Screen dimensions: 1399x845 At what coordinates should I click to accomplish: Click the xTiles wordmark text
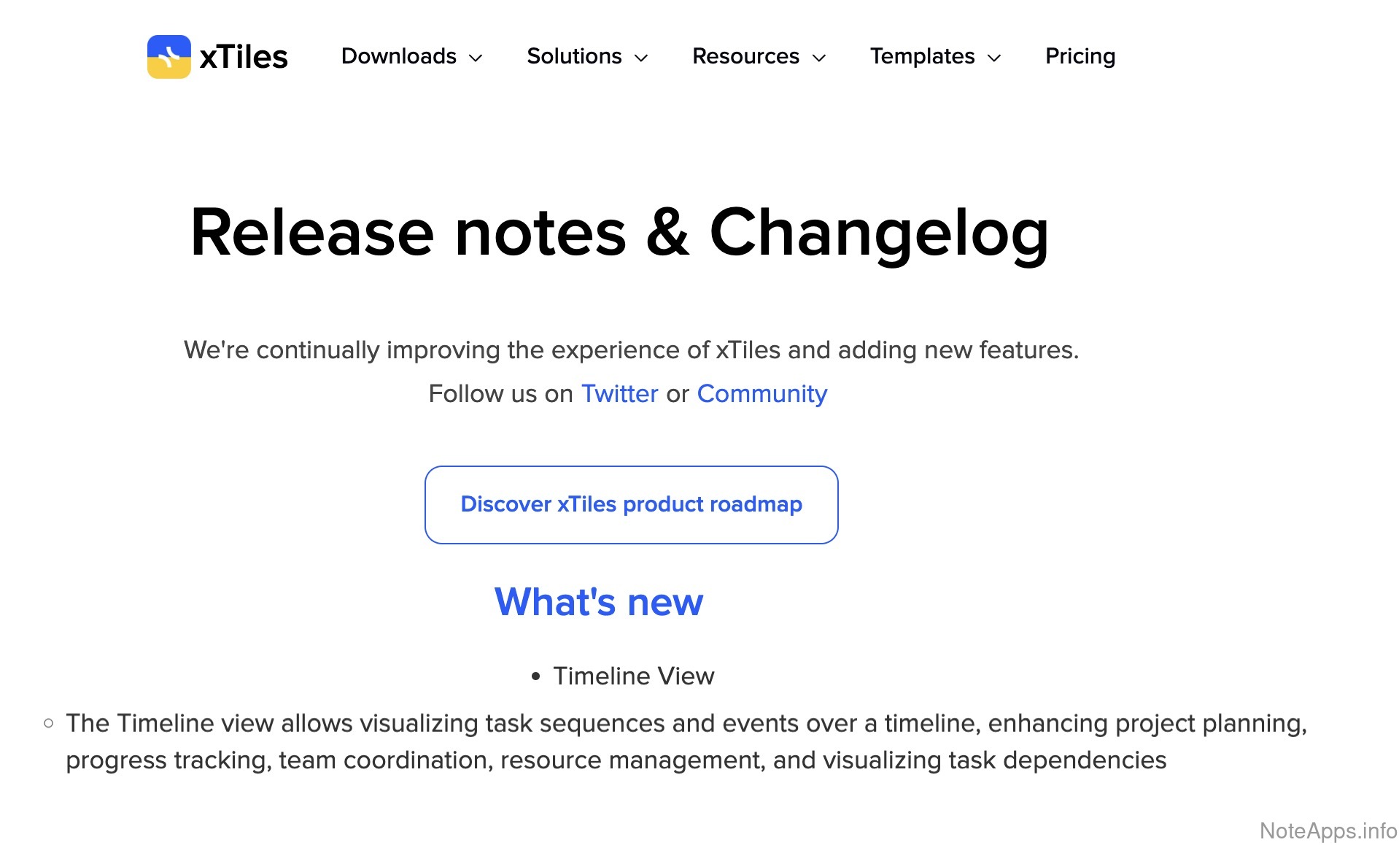244,57
